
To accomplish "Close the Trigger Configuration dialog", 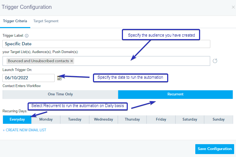I will 233,7.
